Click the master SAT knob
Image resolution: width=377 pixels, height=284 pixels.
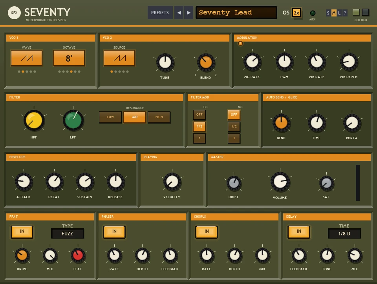[326, 183]
